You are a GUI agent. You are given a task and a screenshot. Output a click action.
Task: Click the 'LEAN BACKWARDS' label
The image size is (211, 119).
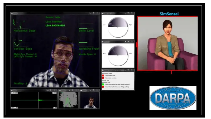[x=55, y=26]
